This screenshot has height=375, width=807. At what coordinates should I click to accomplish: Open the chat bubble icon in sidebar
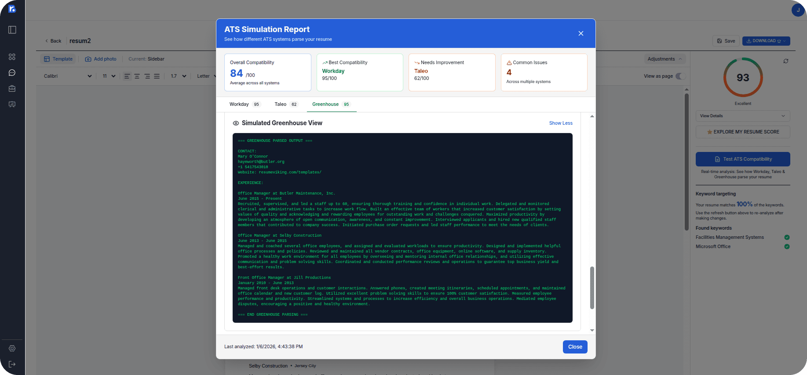coord(12,72)
